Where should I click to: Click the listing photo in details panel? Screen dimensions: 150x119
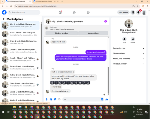129,24
